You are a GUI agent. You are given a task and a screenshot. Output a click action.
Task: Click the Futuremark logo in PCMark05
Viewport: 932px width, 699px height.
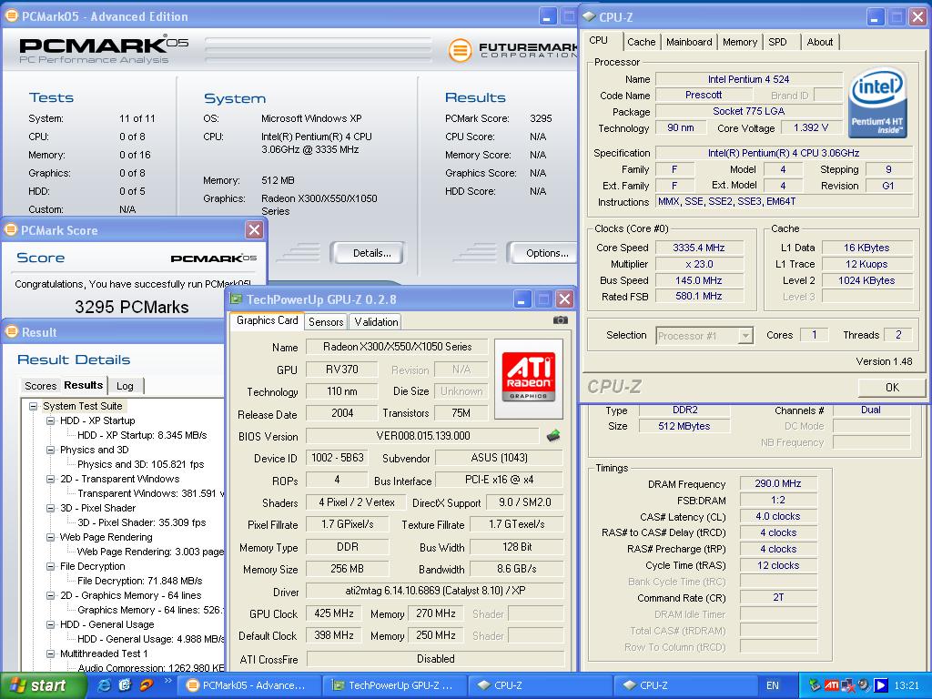coord(513,50)
